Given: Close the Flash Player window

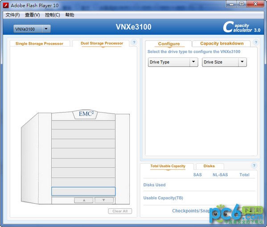Looking at the screenshot, I should pos(255,4).
